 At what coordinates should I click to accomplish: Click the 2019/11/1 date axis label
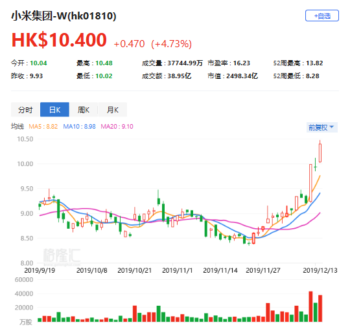point(177,270)
